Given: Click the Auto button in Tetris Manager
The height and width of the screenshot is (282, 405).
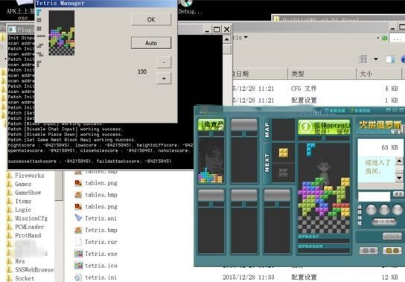Looking at the screenshot, I should click(151, 43).
